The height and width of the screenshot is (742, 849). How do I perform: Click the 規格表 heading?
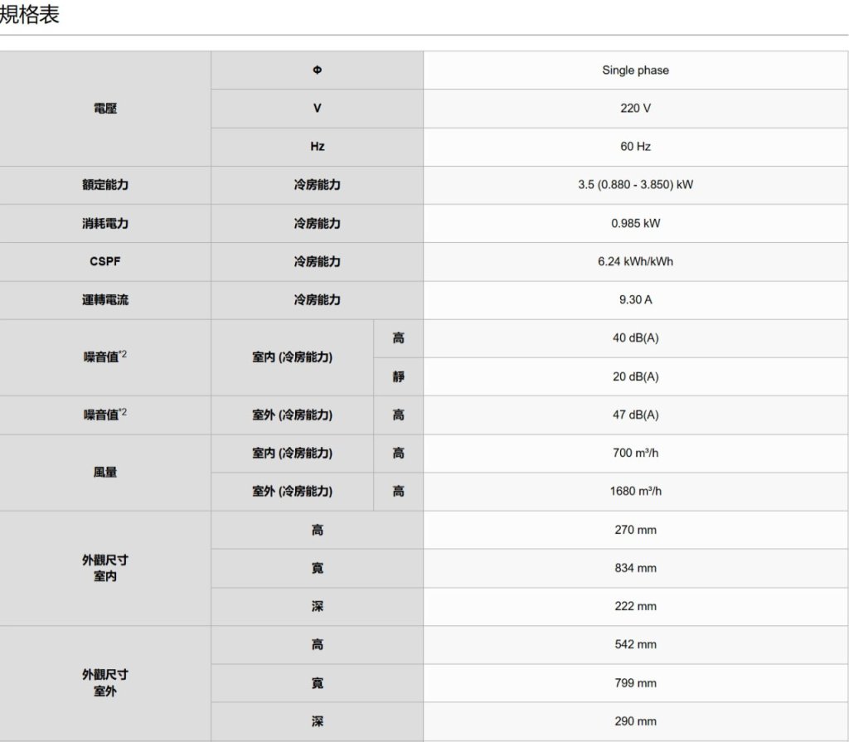pyautogui.click(x=31, y=15)
